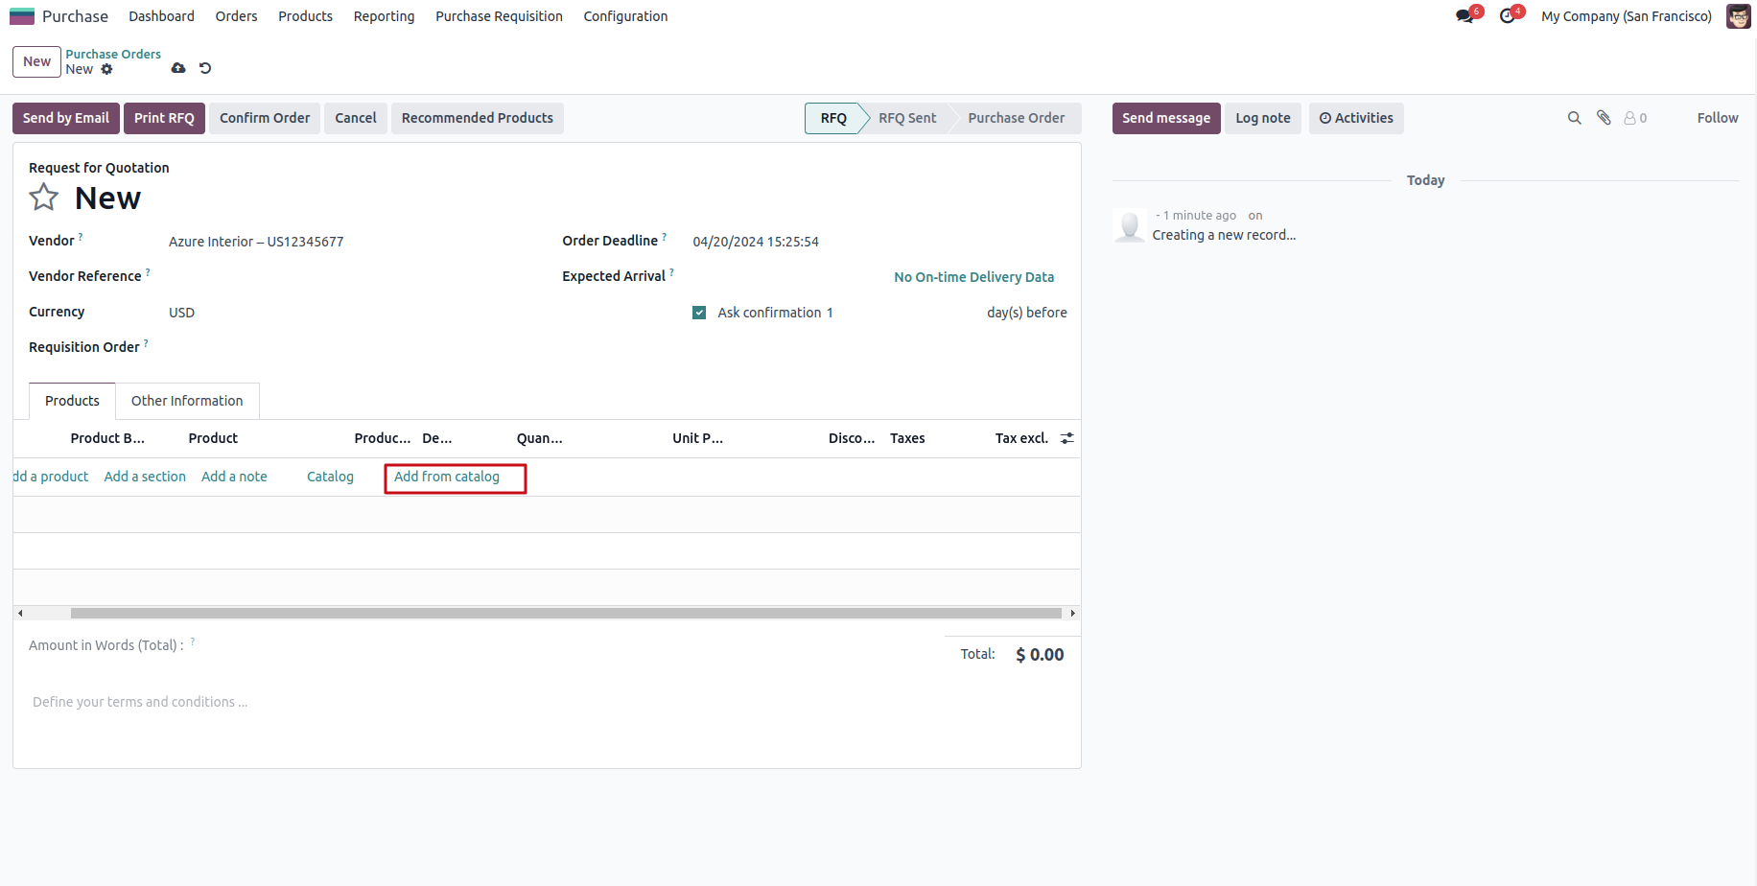Viewport: 1757px width, 886px height.
Task: Show help tooltip next to Vendor label
Action: [81, 236]
